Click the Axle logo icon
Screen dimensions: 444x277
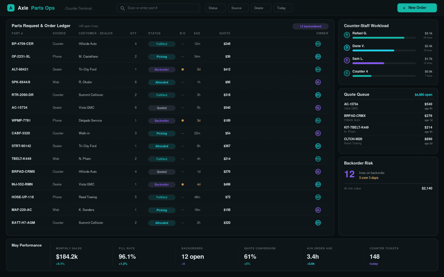point(11,8)
